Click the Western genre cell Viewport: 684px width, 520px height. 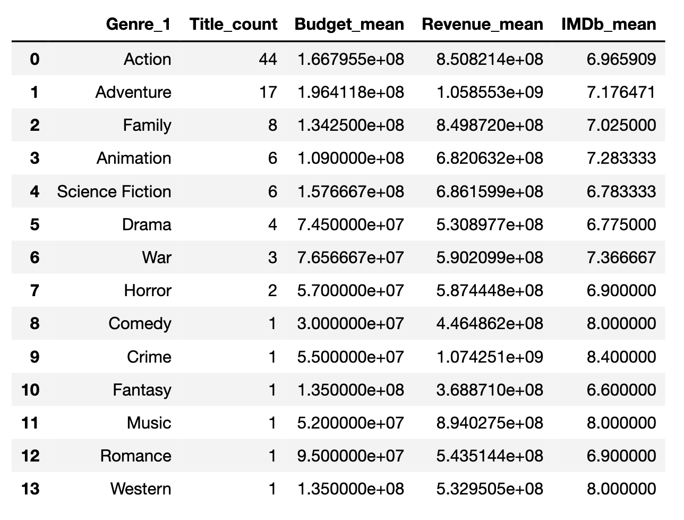(141, 489)
